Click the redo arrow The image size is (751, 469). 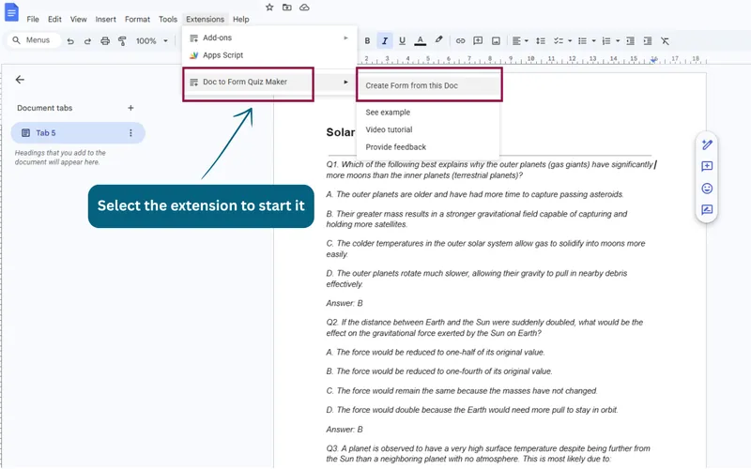[x=87, y=41]
